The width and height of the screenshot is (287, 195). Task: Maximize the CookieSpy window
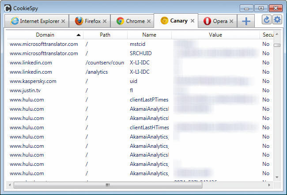(x=261, y=8)
